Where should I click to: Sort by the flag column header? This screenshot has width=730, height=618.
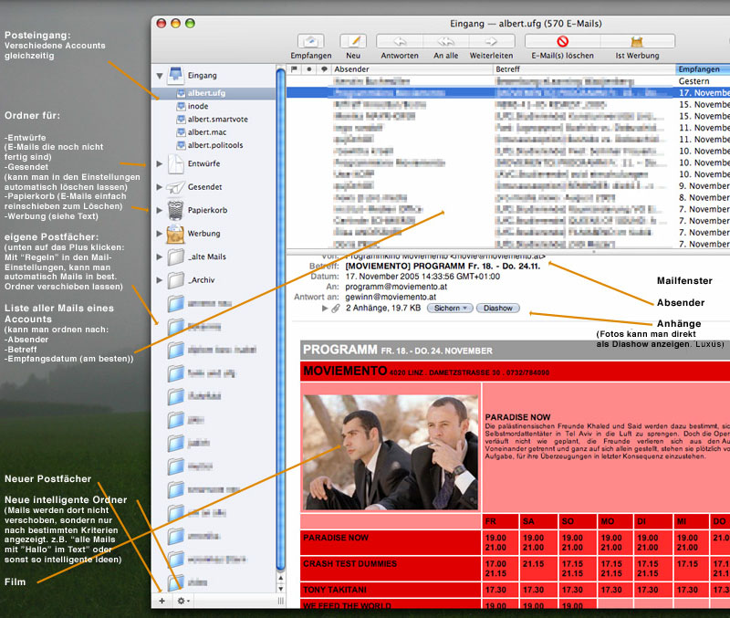point(294,69)
